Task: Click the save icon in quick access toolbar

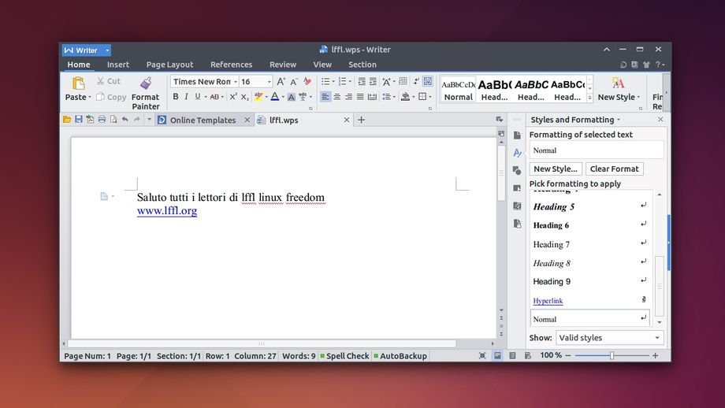Action: pyautogui.click(x=78, y=120)
